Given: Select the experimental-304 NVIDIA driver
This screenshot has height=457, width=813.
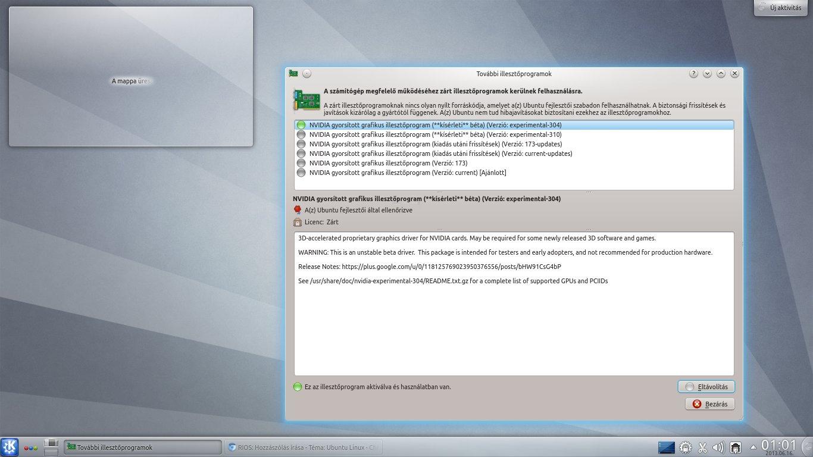Looking at the screenshot, I should 514,125.
